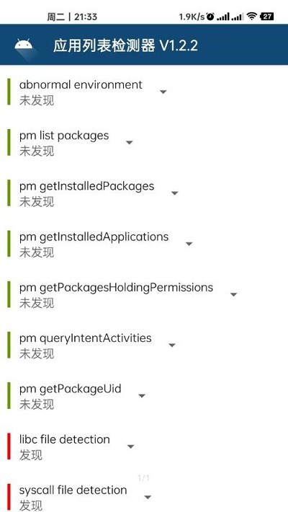Tap the battery level indicator
The height and width of the screenshot is (512, 288).
[x=266, y=17]
